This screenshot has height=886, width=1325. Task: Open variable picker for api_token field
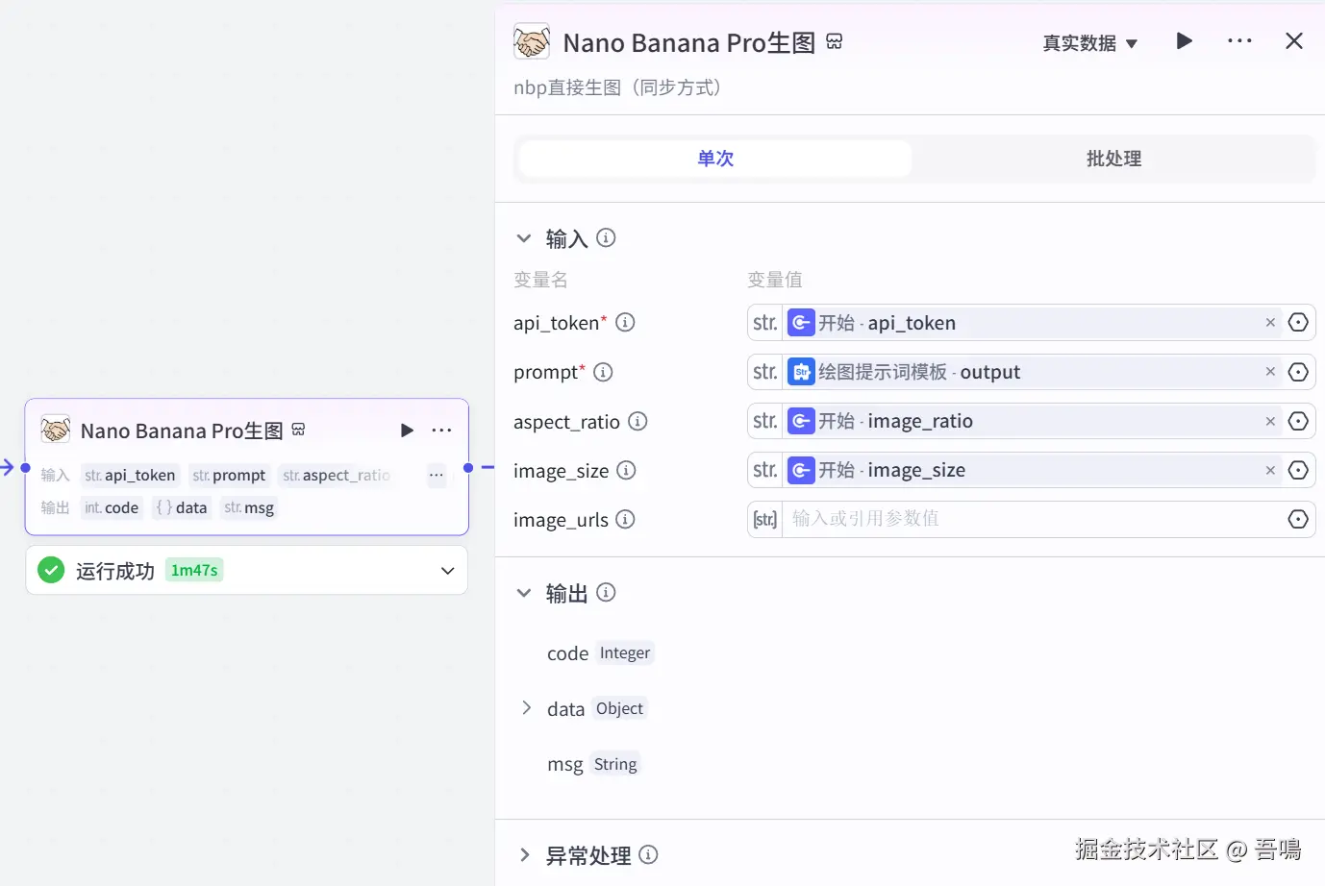coord(1298,323)
